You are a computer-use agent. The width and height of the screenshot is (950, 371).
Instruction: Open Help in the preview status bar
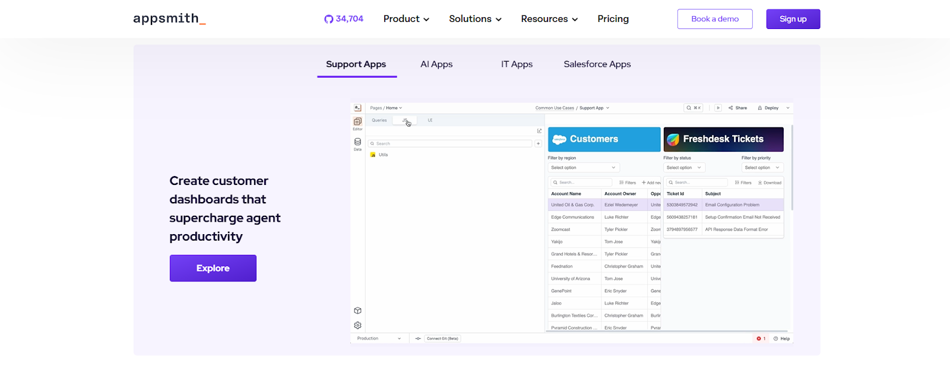(x=781, y=338)
